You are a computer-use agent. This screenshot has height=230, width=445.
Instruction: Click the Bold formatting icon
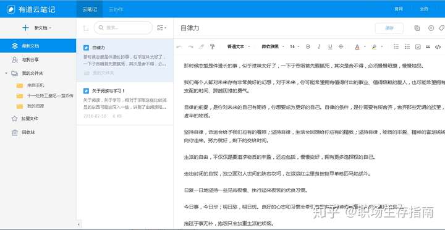308,47
